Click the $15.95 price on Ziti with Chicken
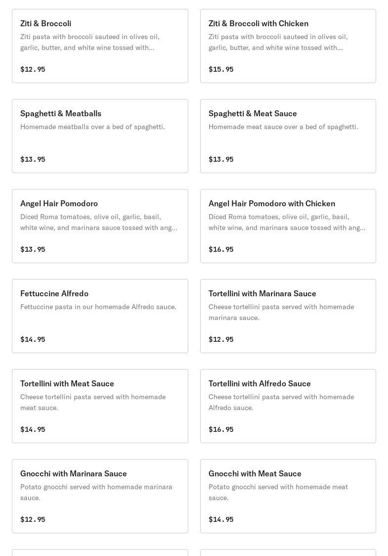 [x=221, y=69]
